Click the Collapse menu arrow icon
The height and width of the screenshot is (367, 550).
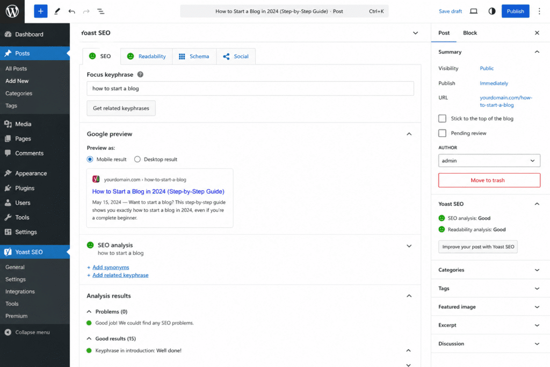coord(8,332)
